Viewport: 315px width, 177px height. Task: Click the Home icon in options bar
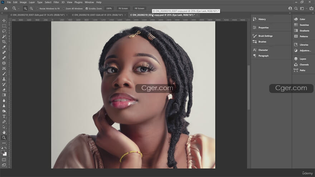click(x=6, y=9)
